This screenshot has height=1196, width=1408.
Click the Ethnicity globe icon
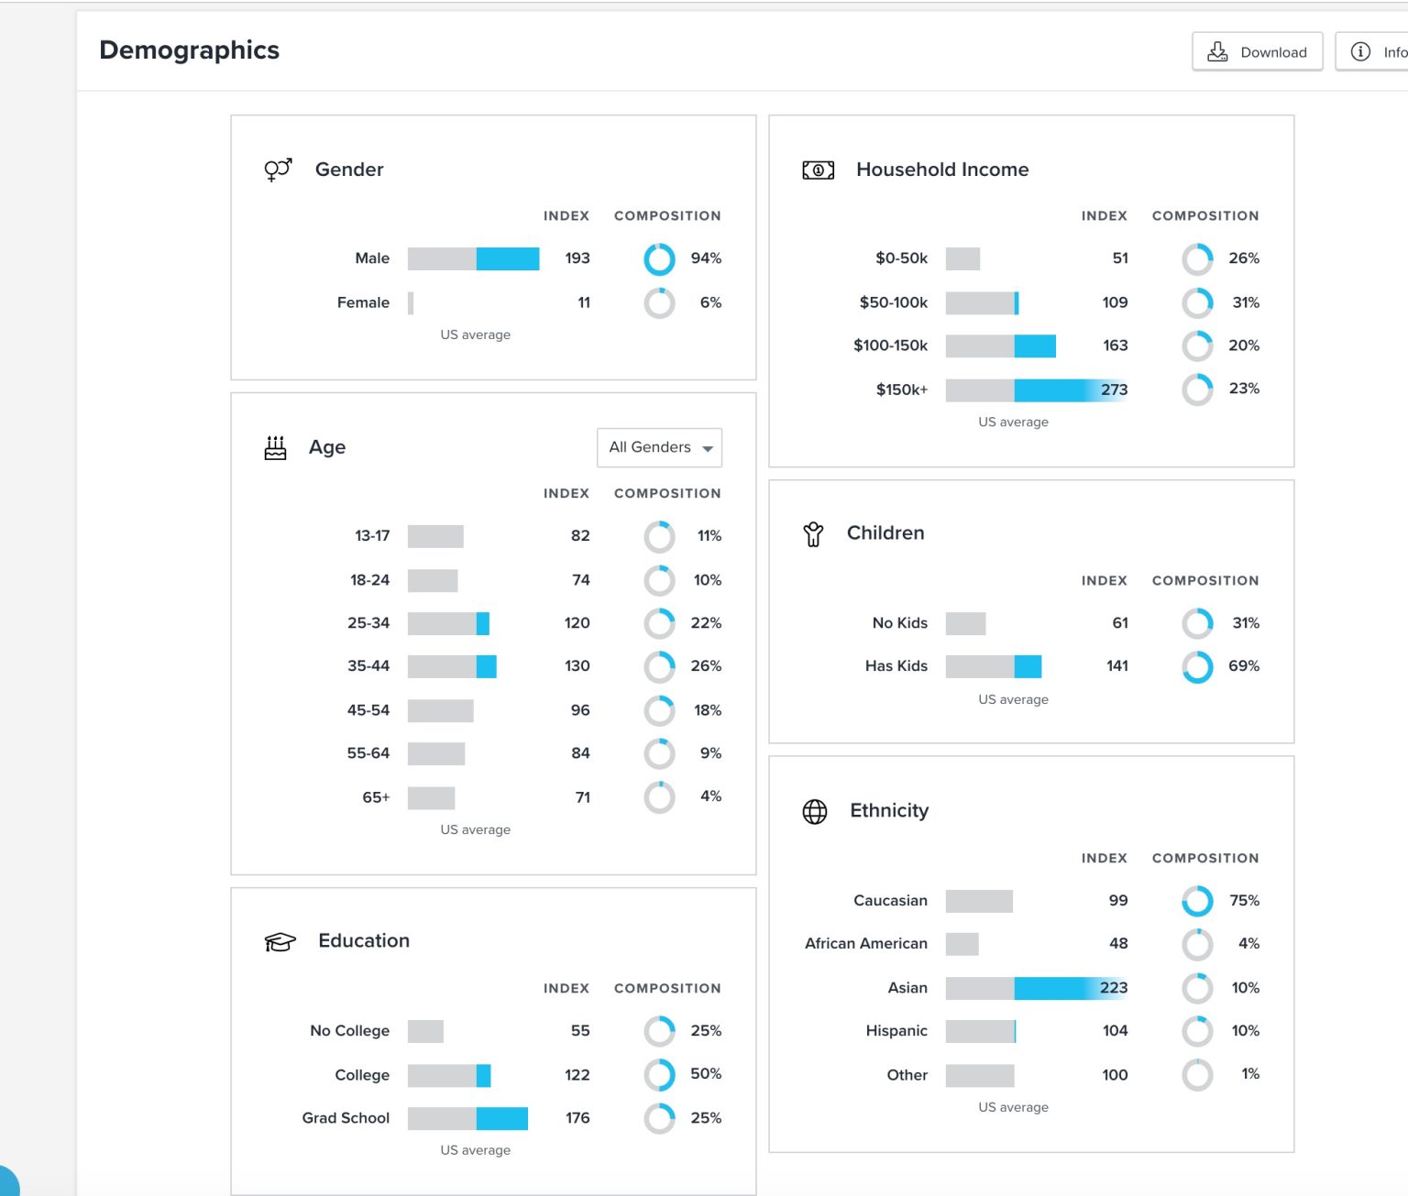(x=814, y=811)
